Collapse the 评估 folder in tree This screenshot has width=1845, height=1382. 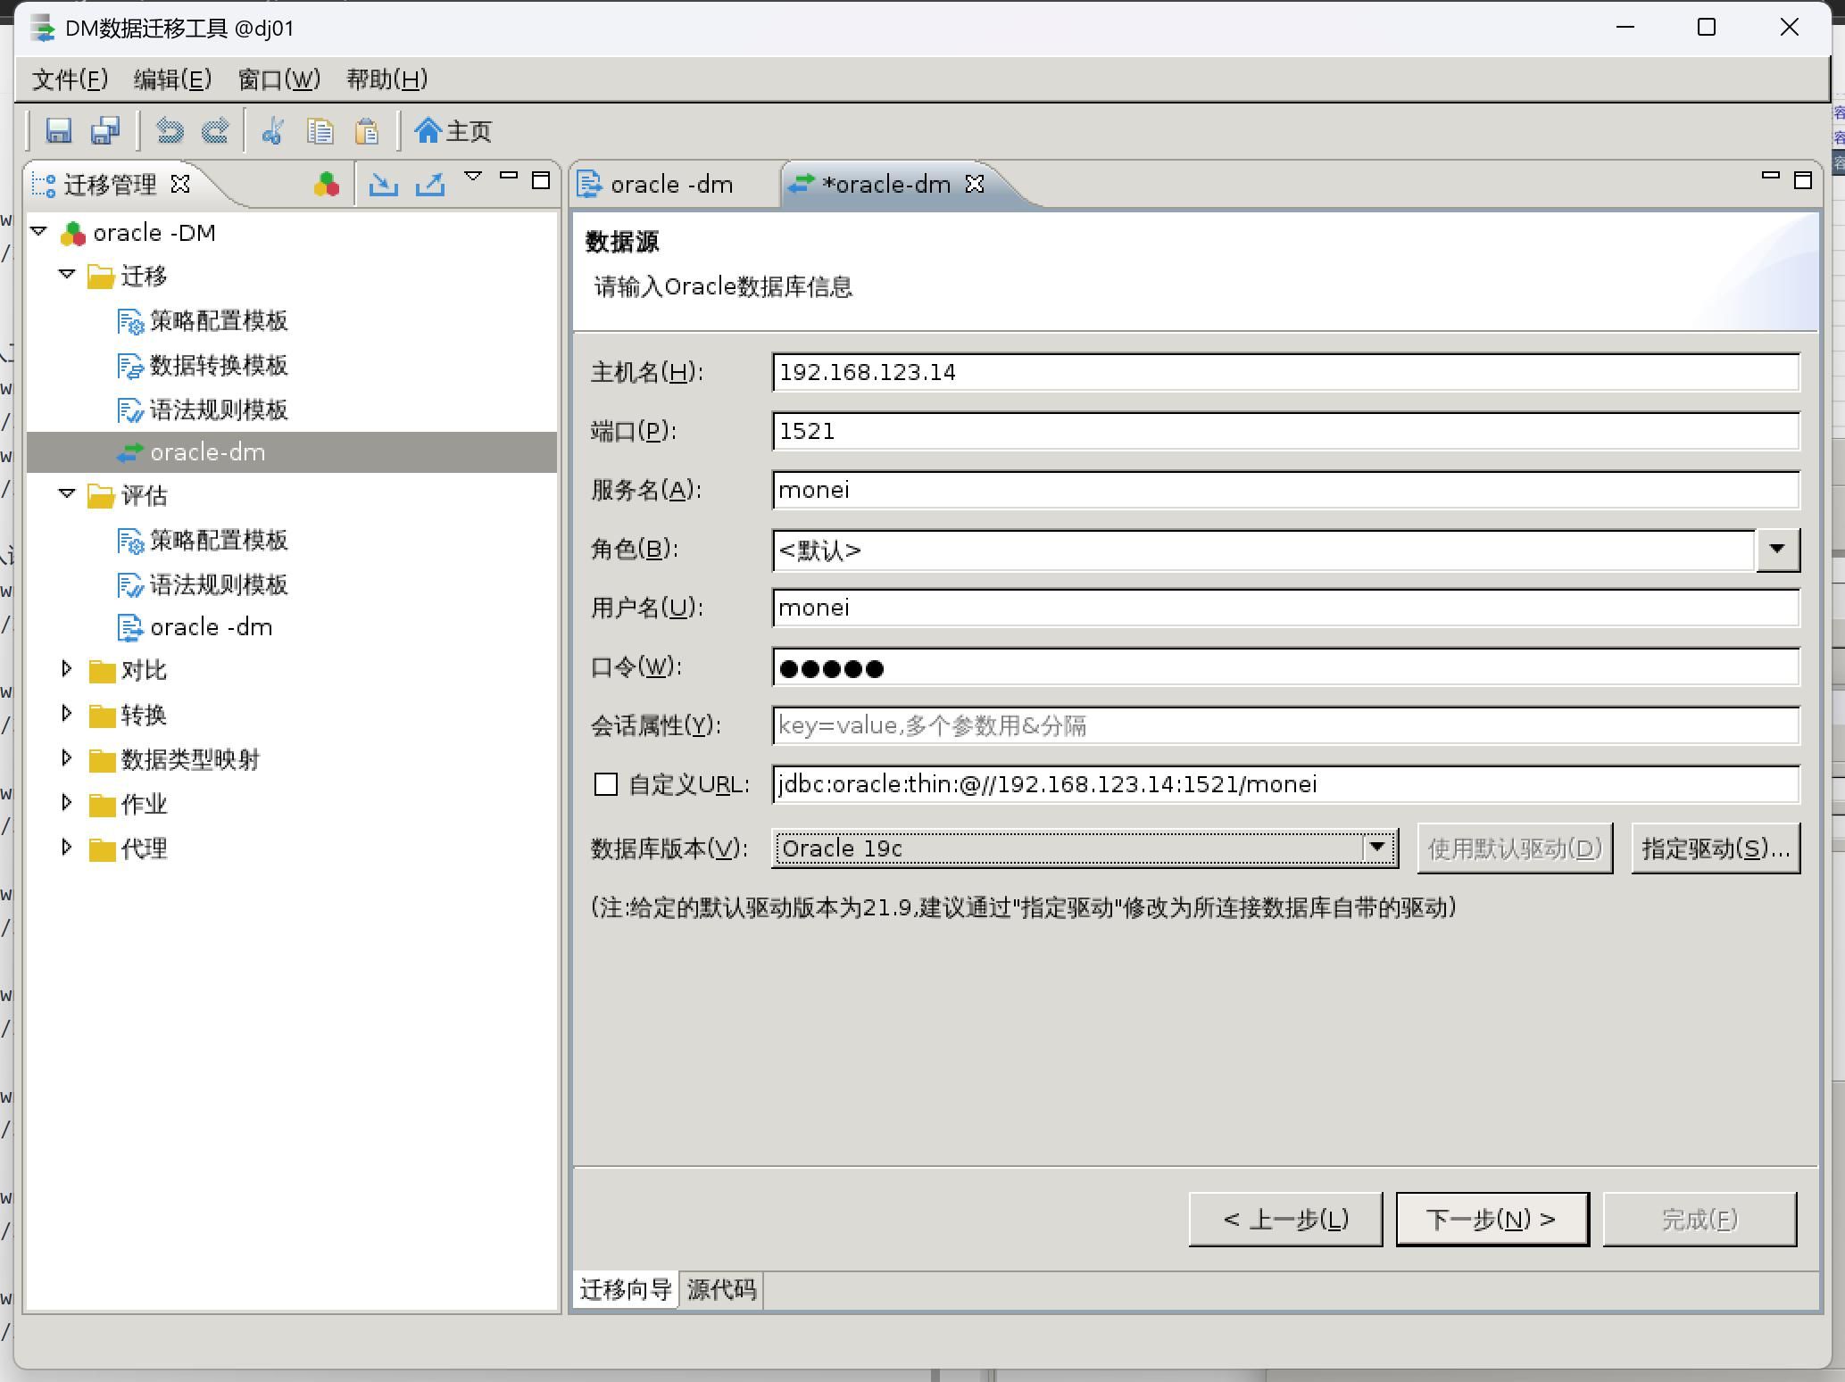pos(67,494)
